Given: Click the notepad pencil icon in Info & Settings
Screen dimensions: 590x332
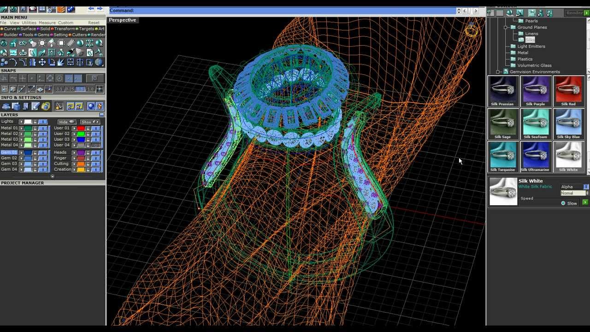Looking at the screenshot, I should [x=35, y=107].
